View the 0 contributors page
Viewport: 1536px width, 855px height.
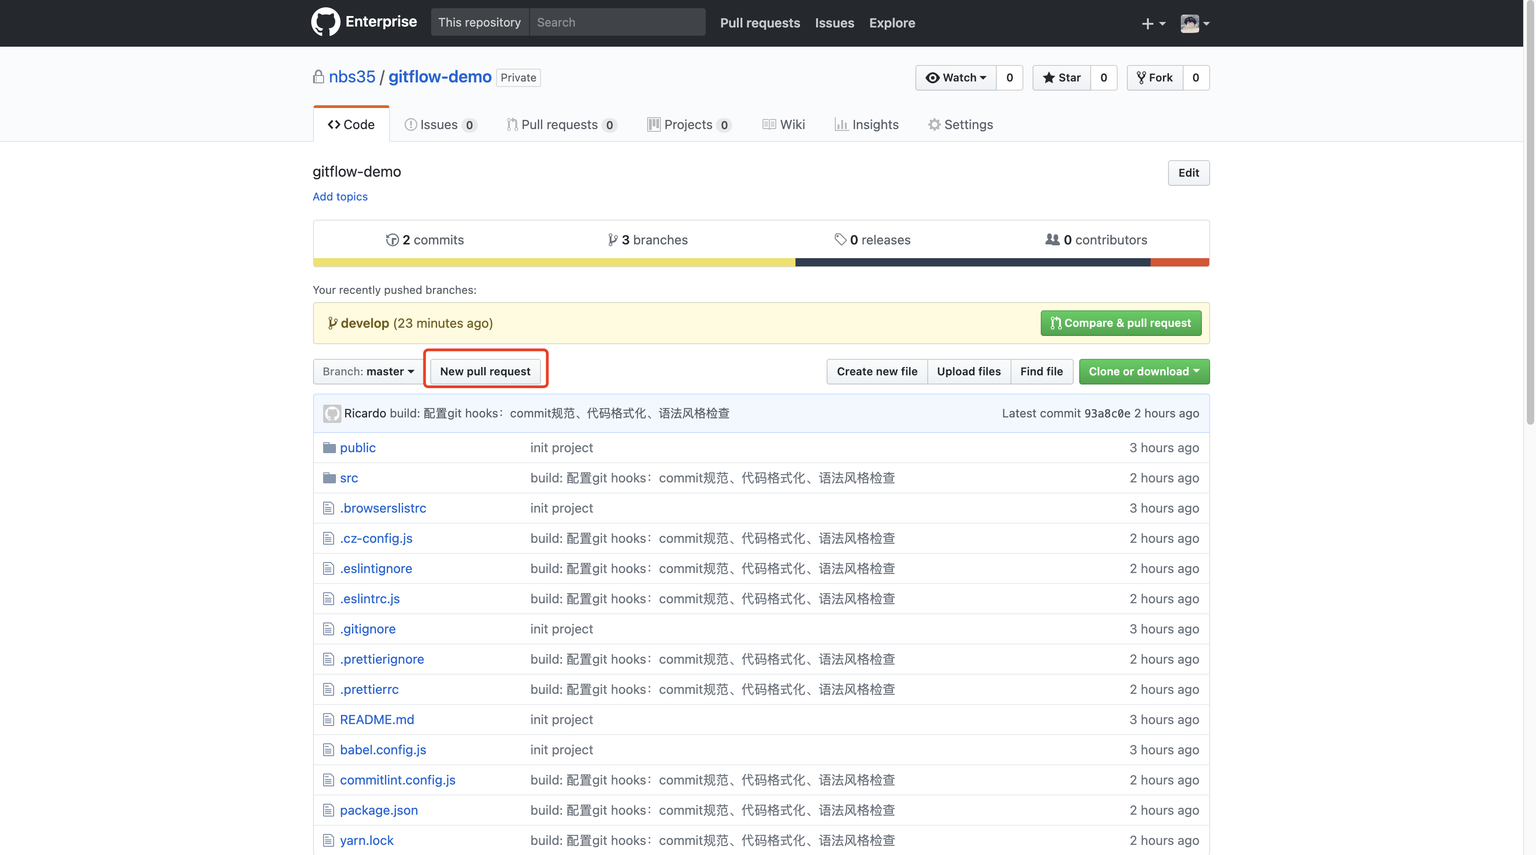(x=1096, y=240)
